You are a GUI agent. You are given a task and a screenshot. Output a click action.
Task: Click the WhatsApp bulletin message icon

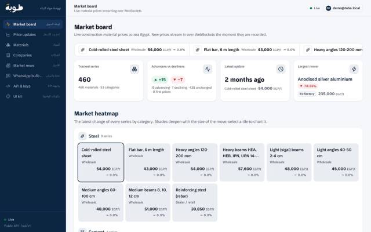8,76
